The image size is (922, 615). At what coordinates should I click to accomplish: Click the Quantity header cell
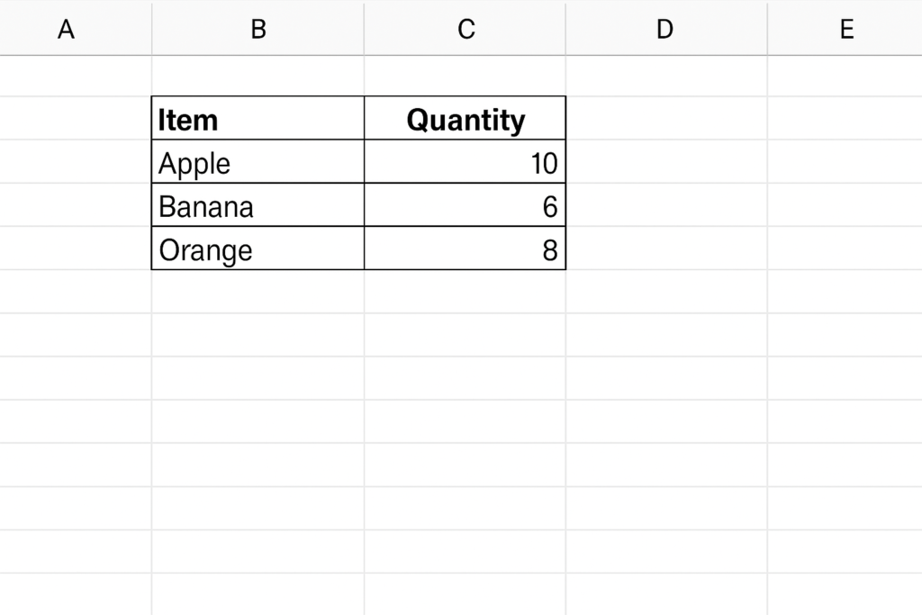click(x=465, y=118)
